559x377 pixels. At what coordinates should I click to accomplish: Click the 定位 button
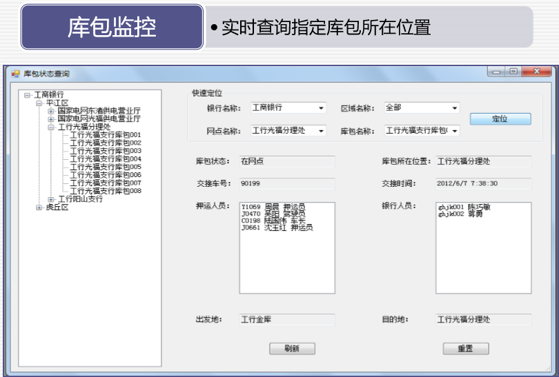click(500, 119)
